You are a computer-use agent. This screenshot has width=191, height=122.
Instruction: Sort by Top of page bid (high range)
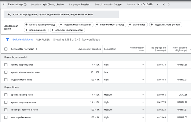[180, 49]
